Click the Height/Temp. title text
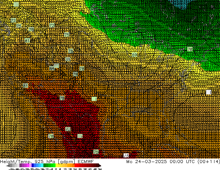This screenshot has height=170, width=220. click(15, 162)
